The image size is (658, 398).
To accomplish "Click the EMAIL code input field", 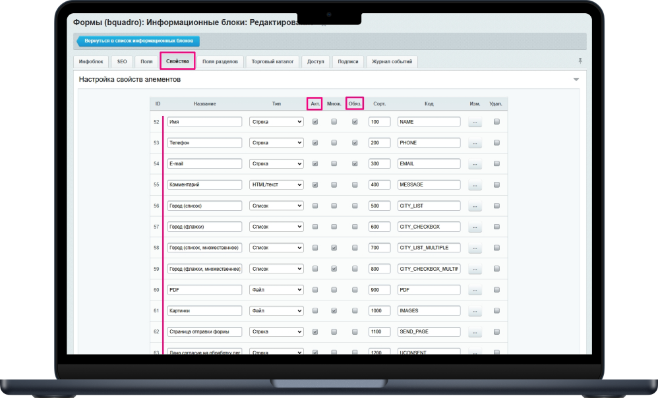I will click(429, 163).
